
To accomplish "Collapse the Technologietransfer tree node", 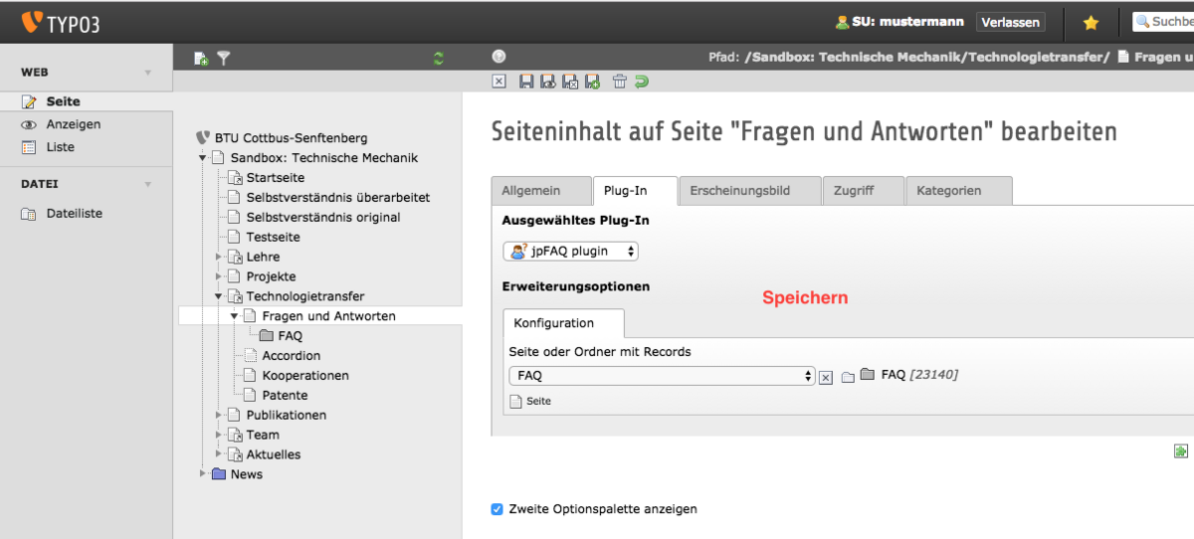I will pyautogui.click(x=219, y=296).
